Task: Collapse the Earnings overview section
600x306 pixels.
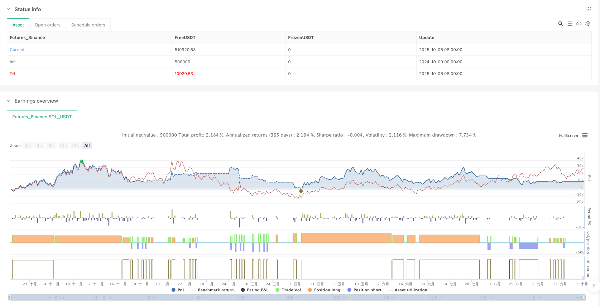Action: point(9,101)
